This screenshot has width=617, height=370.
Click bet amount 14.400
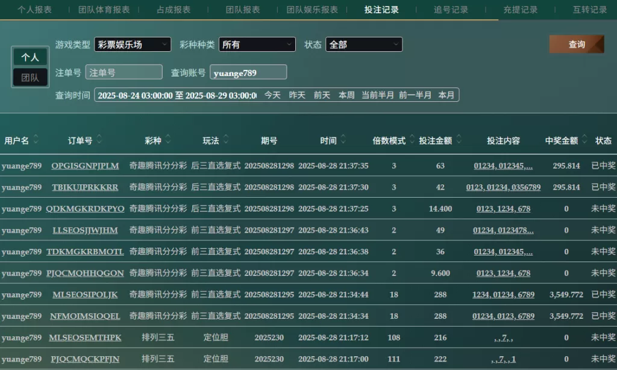[440, 209]
